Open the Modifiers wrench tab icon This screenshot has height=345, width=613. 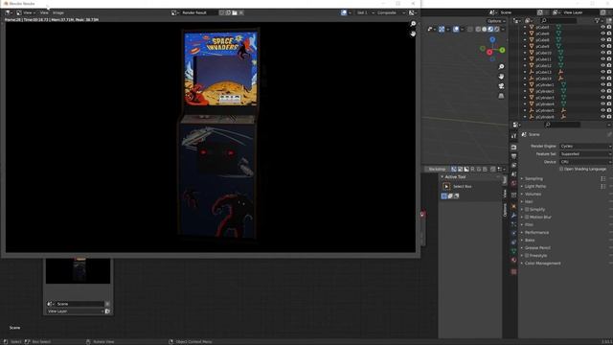pyautogui.click(x=513, y=216)
